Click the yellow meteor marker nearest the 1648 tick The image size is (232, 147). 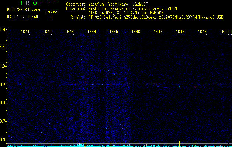click(179, 144)
